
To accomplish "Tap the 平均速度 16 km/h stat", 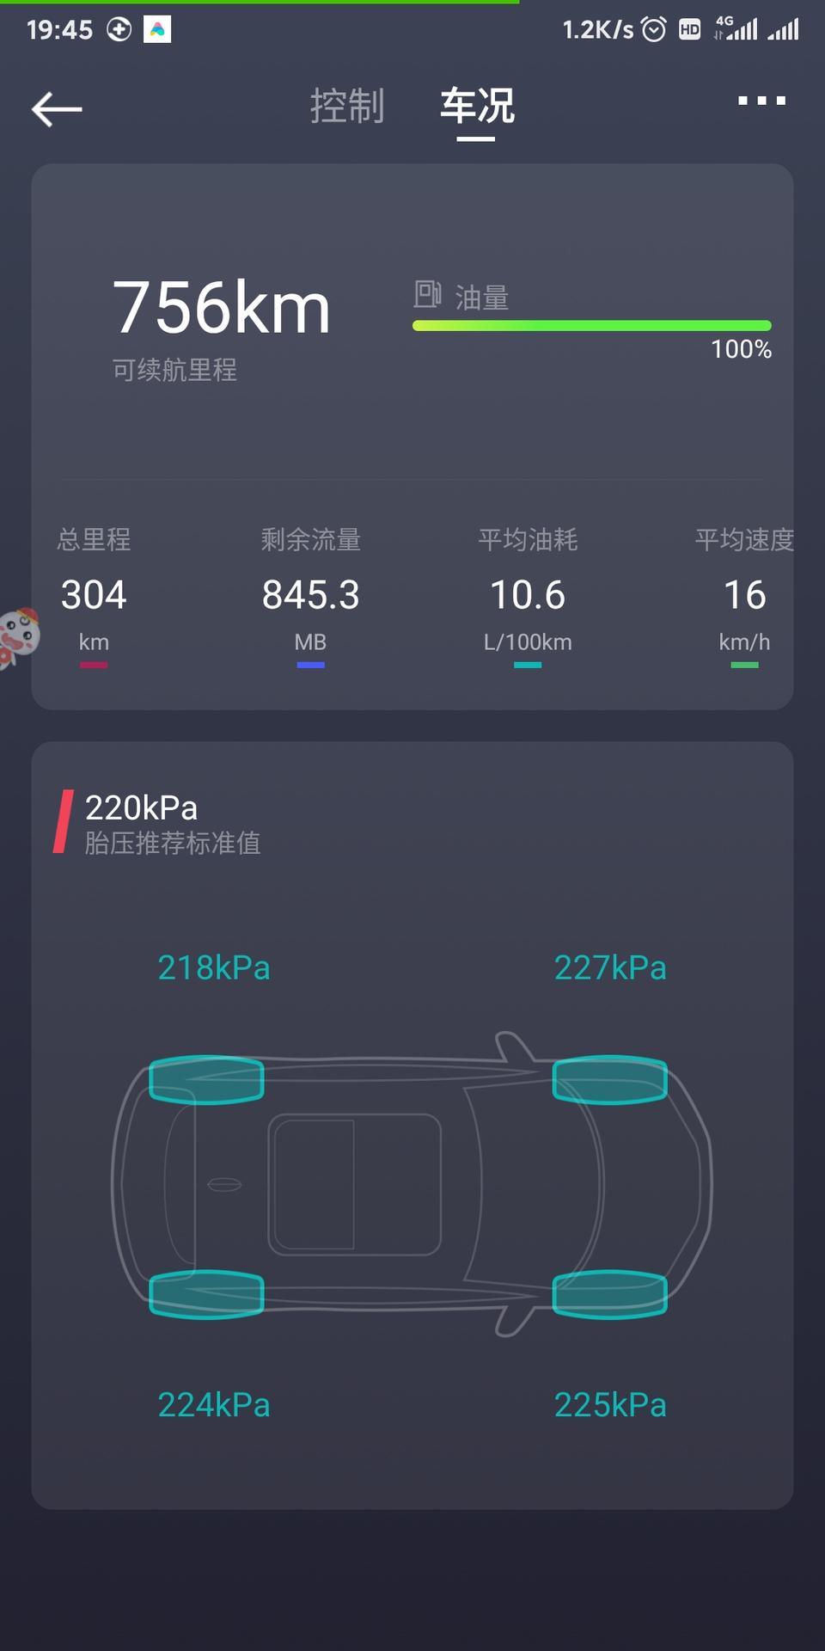I will [x=744, y=596].
